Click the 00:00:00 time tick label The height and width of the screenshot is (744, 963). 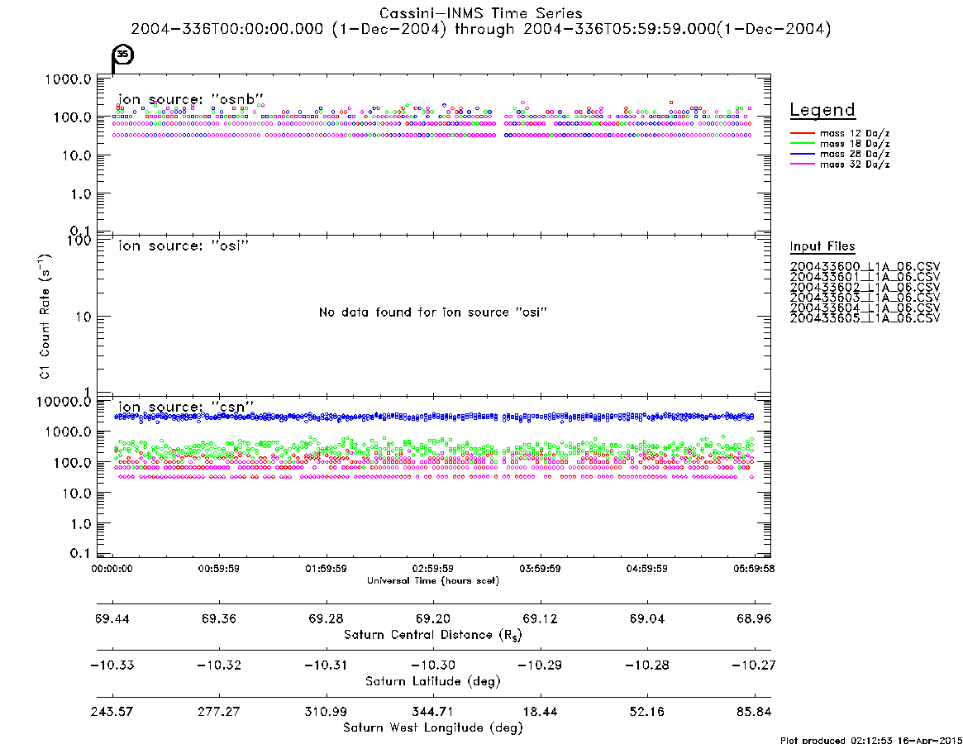[112, 569]
